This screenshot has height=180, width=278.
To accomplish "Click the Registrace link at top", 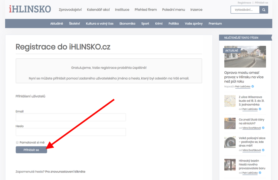I will tap(244, 3).
